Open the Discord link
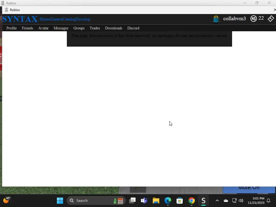Screen dimensions: 276x207 coord(133,28)
